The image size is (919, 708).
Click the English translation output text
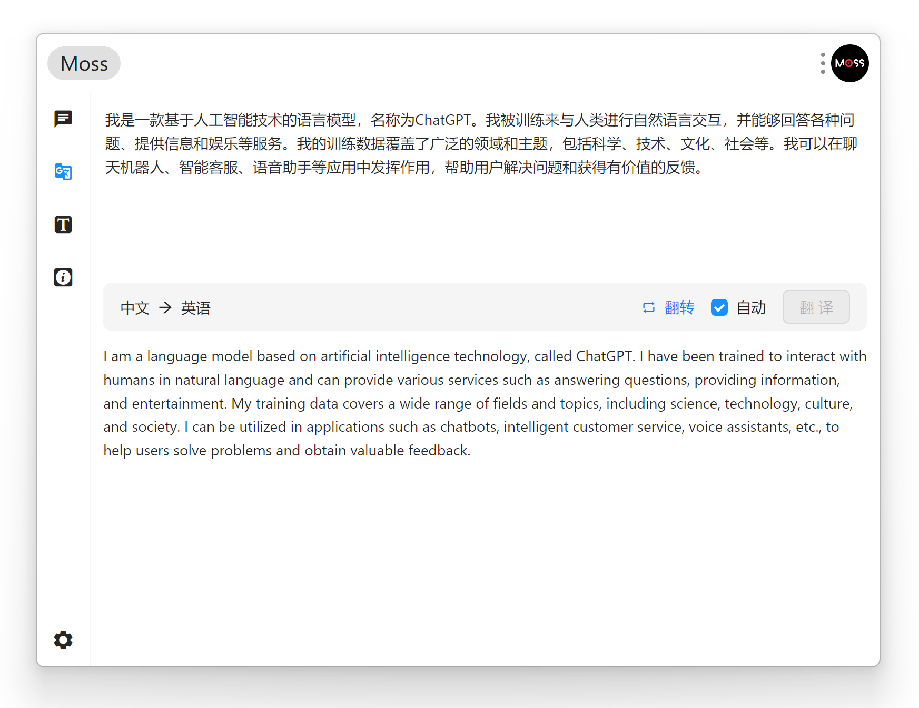485,403
